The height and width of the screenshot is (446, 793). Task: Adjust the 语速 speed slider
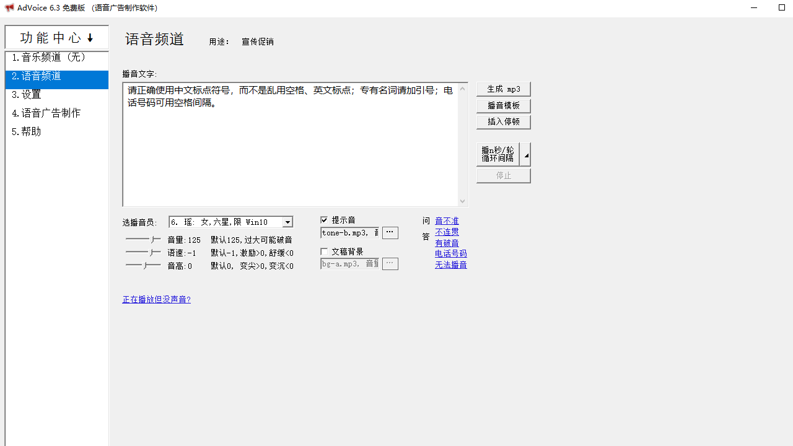pyautogui.click(x=143, y=253)
